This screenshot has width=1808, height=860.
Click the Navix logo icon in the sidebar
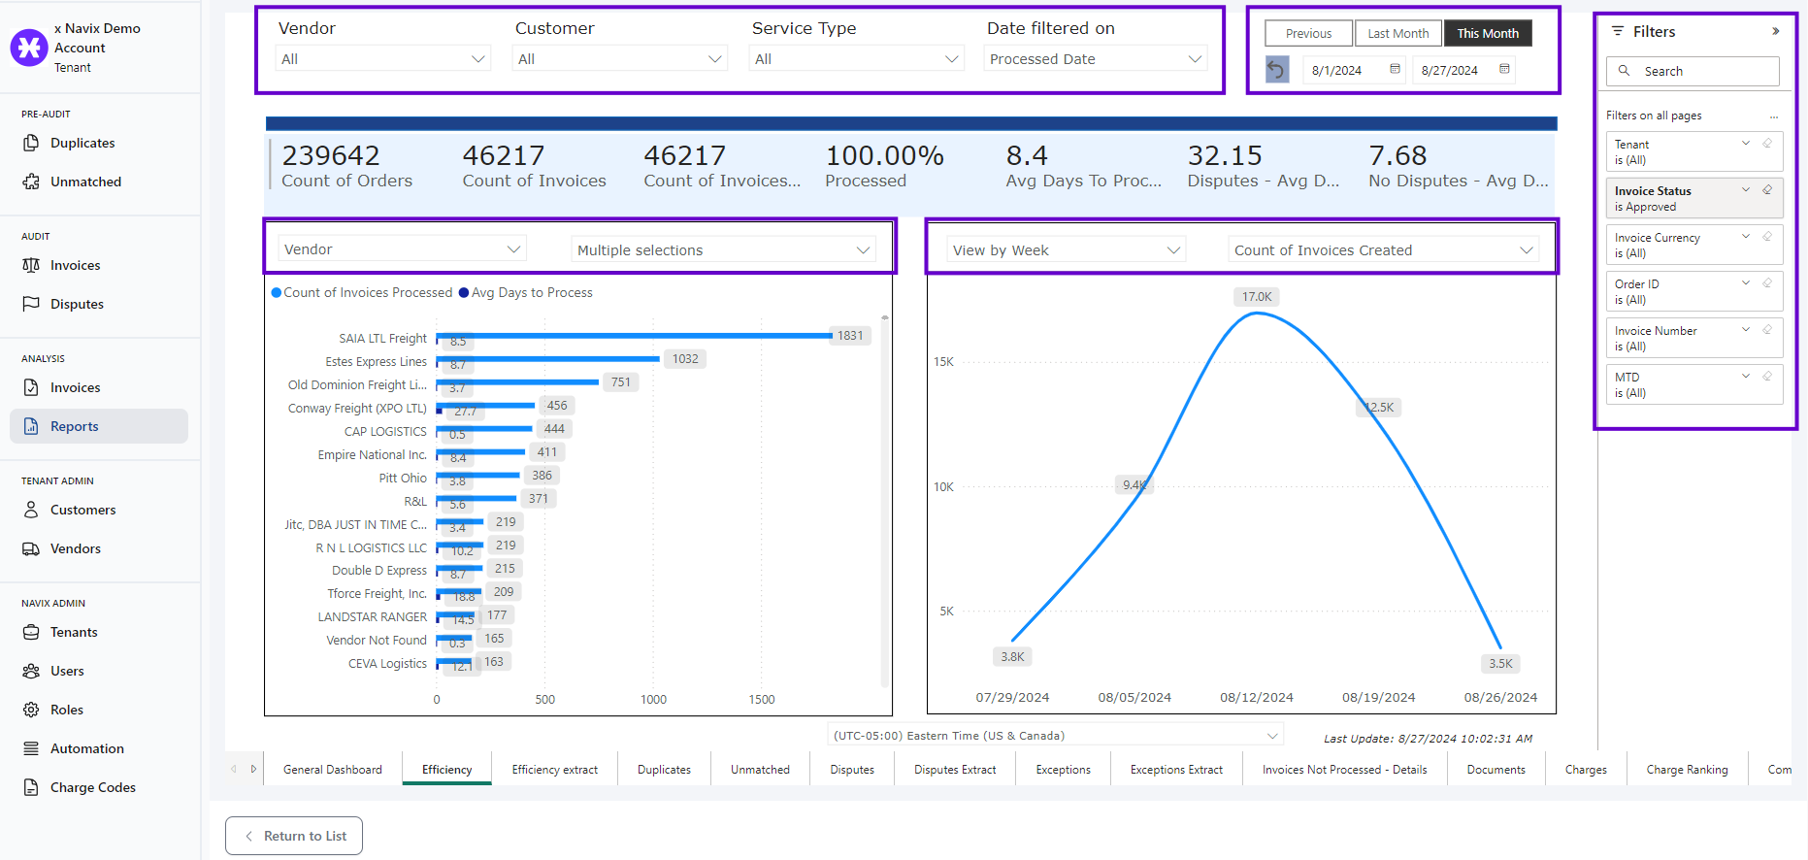(29, 47)
